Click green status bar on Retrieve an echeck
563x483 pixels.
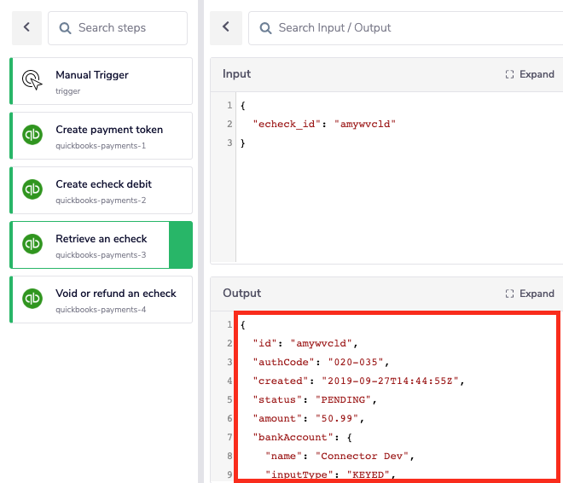pyautogui.click(x=181, y=245)
